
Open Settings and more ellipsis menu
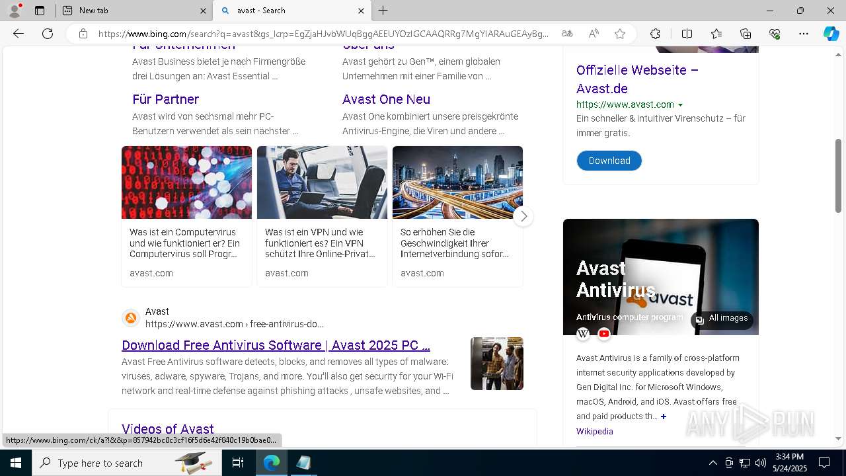804,34
